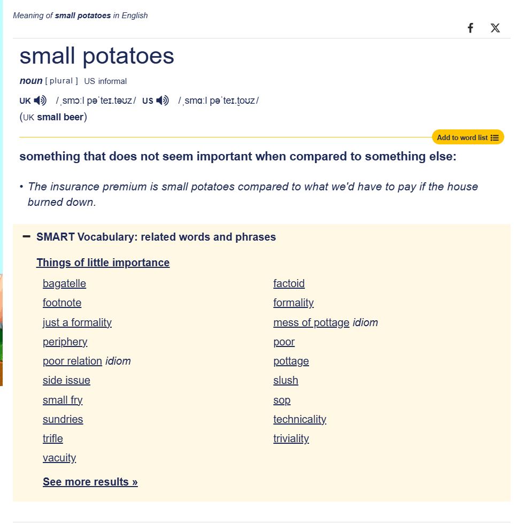Image resolution: width=516 pixels, height=524 pixels.
Task: Open the 'bagatelle' related word
Action: pos(64,283)
